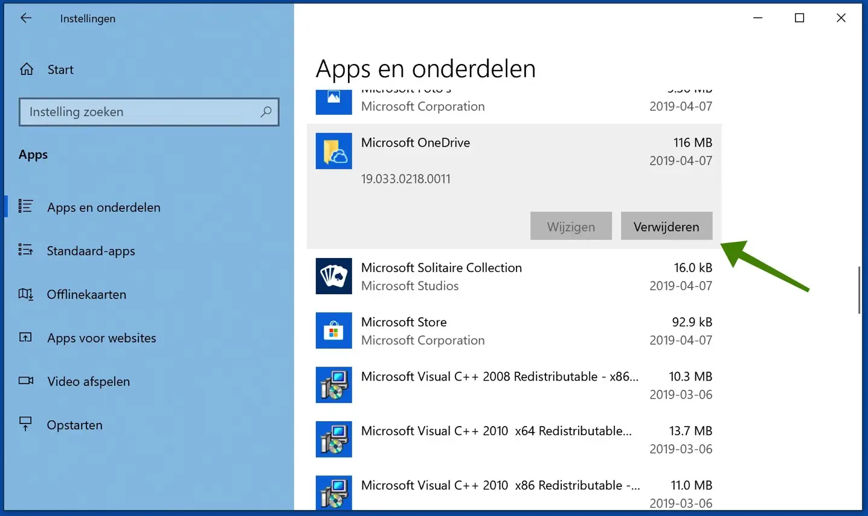Click the vertical scrollbar thumb
Viewport: 868px width, 516px height.
pyautogui.click(x=859, y=289)
